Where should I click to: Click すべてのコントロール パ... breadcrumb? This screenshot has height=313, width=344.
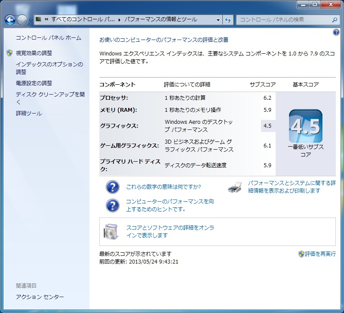[x=83, y=19]
